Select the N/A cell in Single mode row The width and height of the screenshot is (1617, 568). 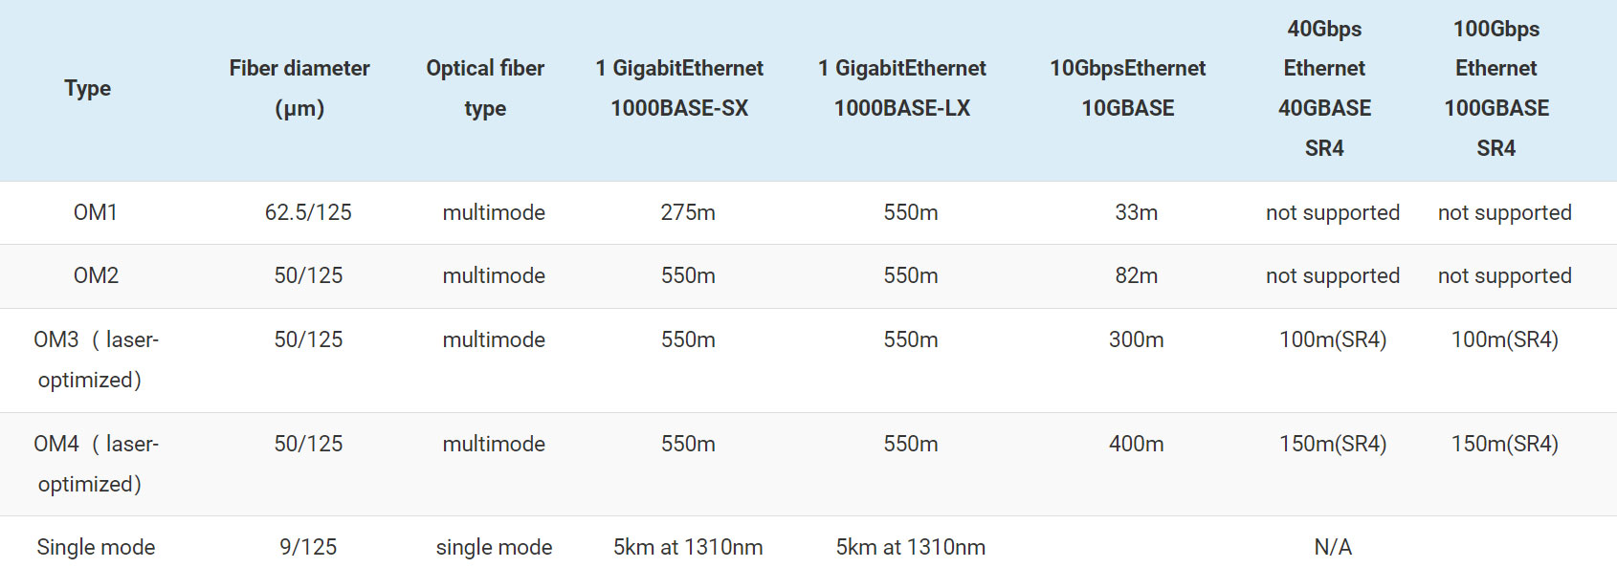click(x=1333, y=547)
